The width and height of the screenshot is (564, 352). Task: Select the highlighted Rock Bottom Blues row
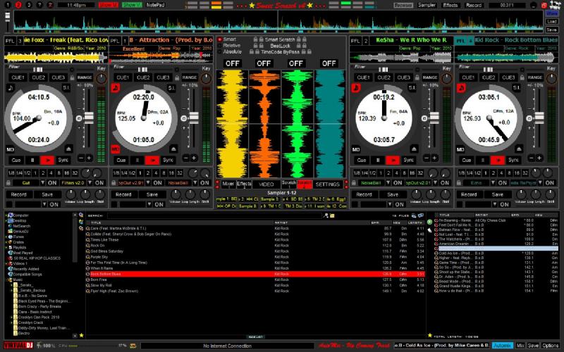pos(255,274)
